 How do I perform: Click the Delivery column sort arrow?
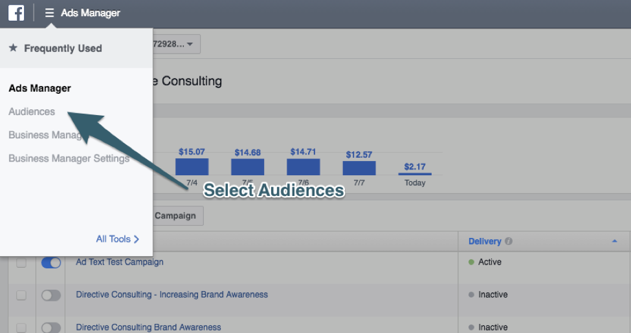click(x=614, y=241)
